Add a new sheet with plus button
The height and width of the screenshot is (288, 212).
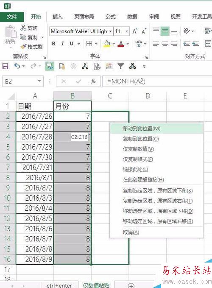[131, 285]
